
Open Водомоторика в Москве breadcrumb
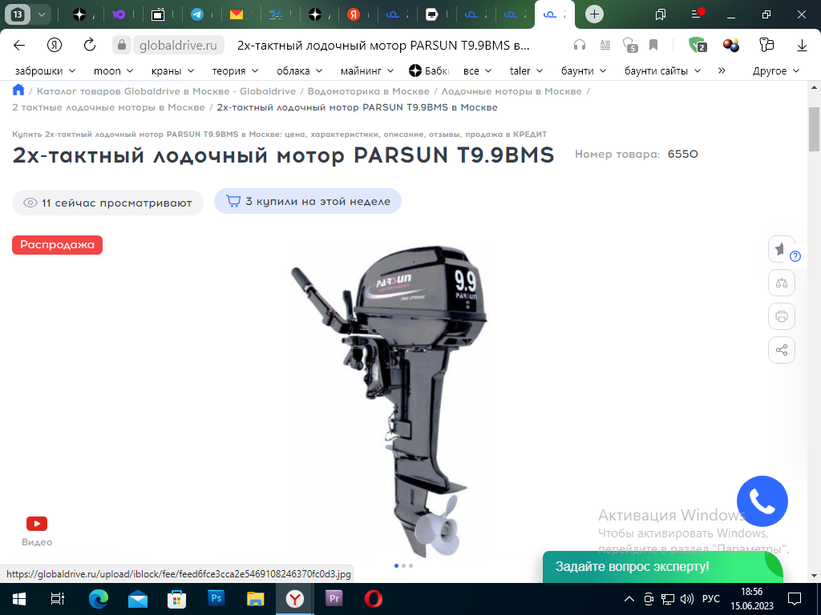pos(368,91)
